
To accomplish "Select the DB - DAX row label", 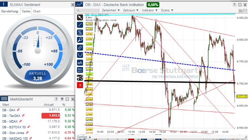I will (9, 110).
